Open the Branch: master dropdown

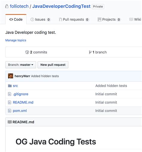pyautogui.click(x=21, y=65)
